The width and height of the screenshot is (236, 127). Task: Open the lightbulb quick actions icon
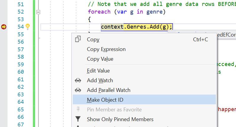click(x=28, y=27)
